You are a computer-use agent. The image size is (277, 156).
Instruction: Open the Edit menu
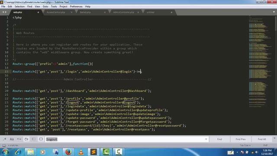point(10,6)
